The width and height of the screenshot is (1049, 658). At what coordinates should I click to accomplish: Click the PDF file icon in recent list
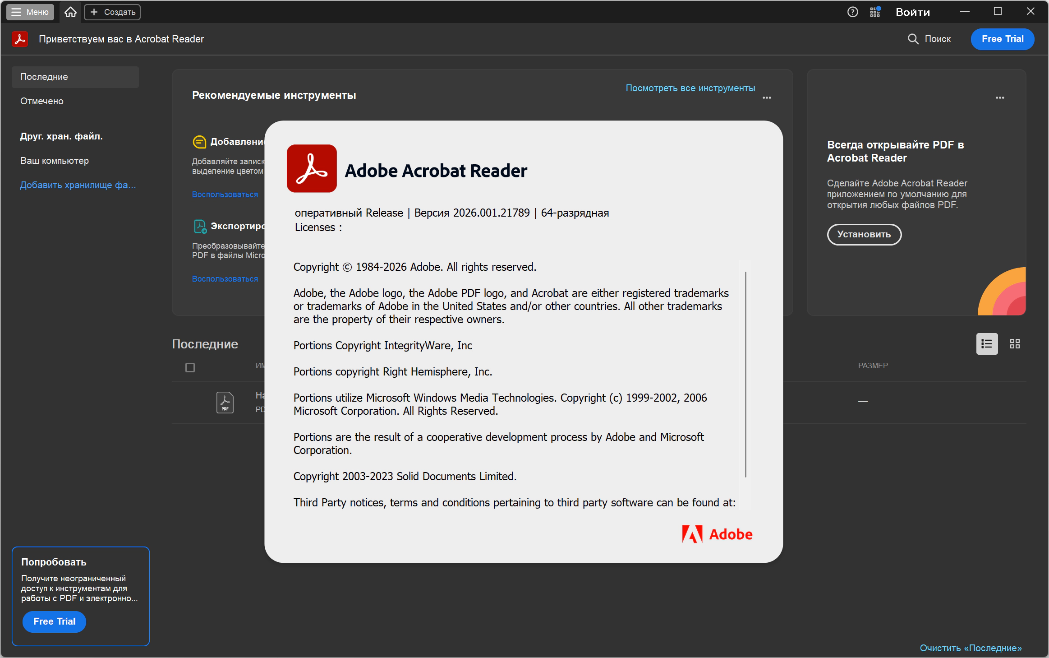pos(225,402)
